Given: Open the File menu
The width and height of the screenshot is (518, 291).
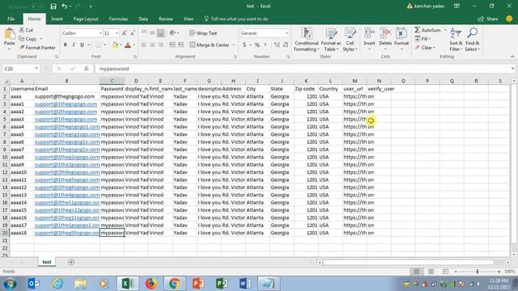Looking at the screenshot, I should (11, 19).
